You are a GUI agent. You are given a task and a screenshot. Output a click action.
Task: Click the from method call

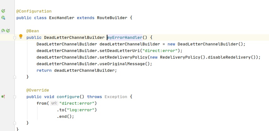coord(42,103)
